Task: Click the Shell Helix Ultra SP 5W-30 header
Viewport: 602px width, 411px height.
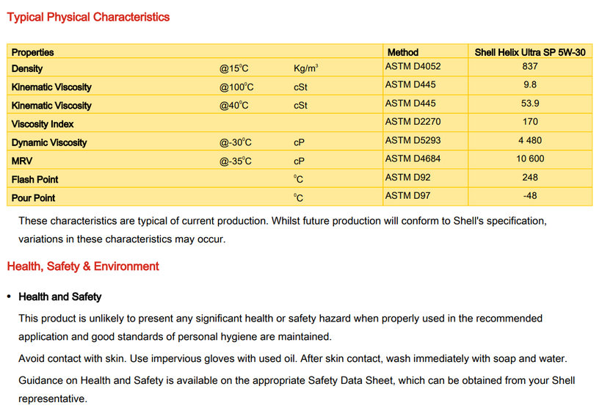Action: click(x=529, y=52)
